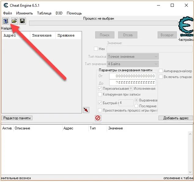Open the Таблица menu
Image resolution: width=194 pixels, height=182 pixels.
[x=44, y=13]
